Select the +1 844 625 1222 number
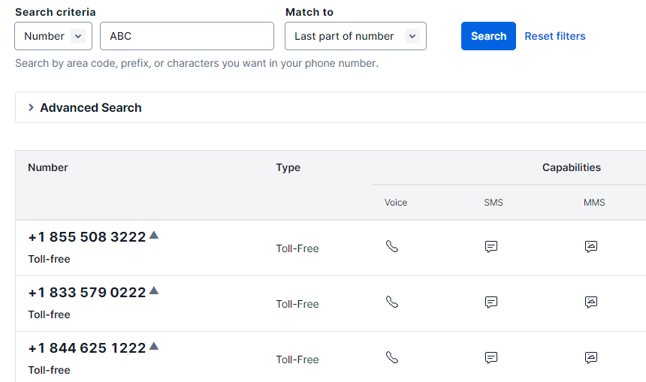 tap(87, 348)
